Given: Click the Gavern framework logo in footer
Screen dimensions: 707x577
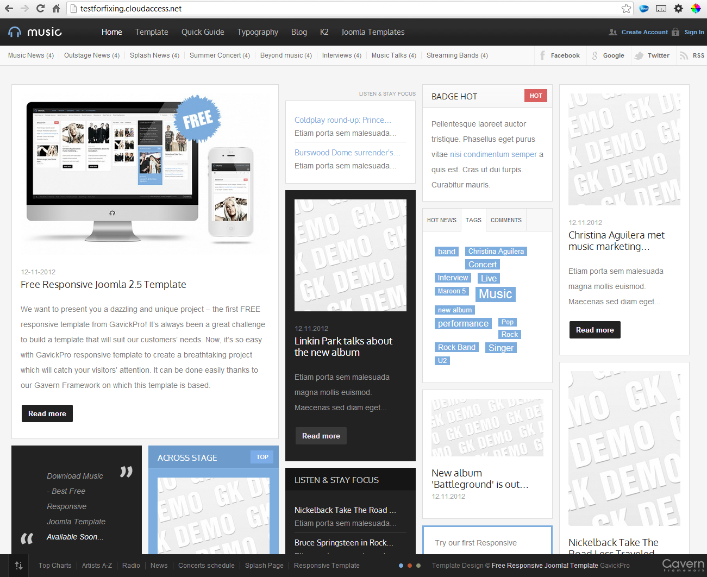Looking at the screenshot, I should click(683, 565).
